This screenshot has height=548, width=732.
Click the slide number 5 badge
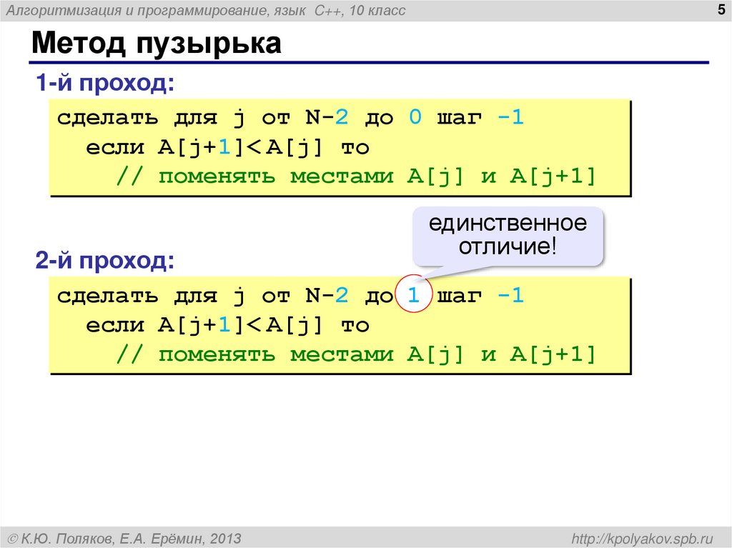[x=721, y=10]
